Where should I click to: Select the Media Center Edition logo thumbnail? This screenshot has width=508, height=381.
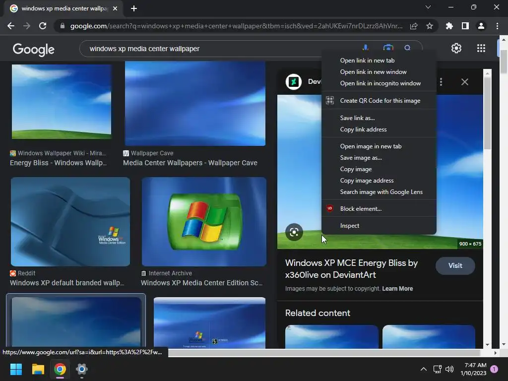(x=70, y=222)
